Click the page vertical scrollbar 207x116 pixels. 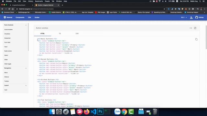pos(206,37)
